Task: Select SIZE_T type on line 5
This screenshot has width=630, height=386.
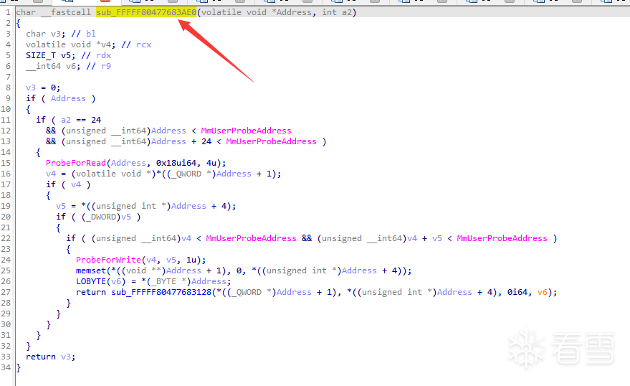Action: 41,55
